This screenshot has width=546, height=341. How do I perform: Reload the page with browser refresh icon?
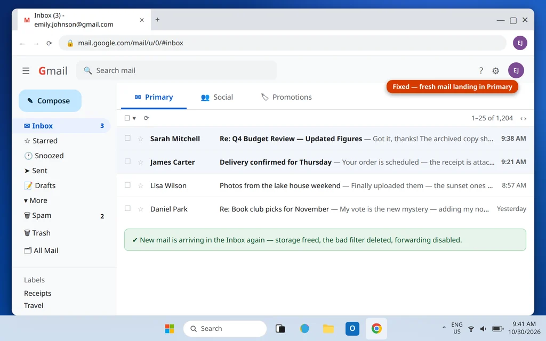pos(49,43)
